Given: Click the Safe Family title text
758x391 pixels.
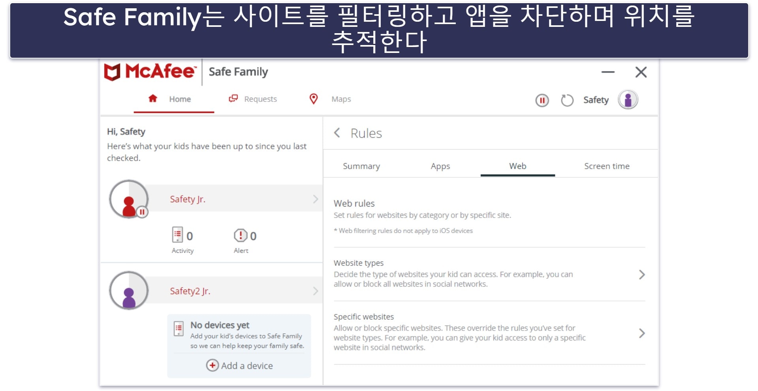Looking at the screenshot, I should pyautogui.click(x=238, y=72).
